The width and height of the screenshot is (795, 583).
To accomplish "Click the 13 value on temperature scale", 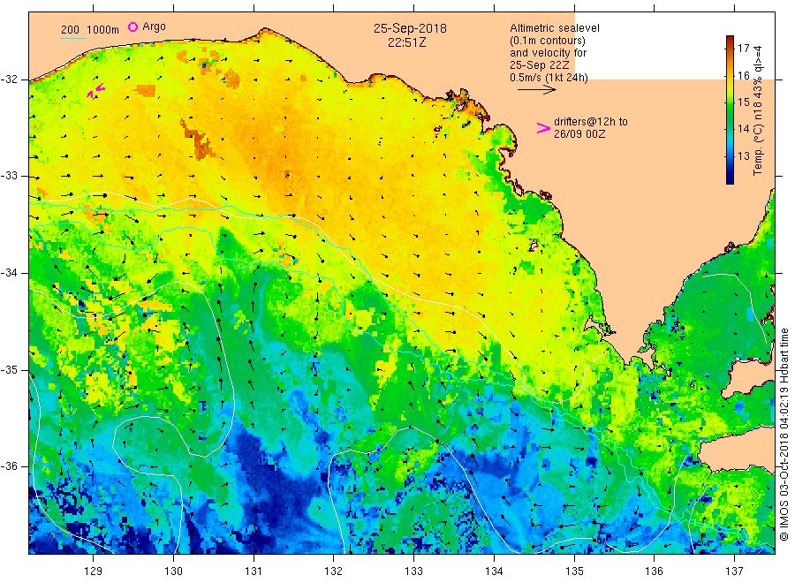I will click(x=743, y=155).
